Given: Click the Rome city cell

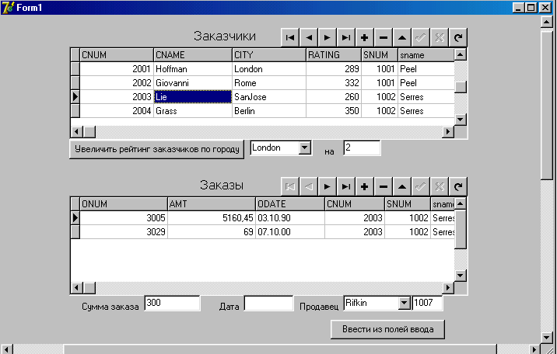Looking at the screenshot, I should (x=269, y=83).
